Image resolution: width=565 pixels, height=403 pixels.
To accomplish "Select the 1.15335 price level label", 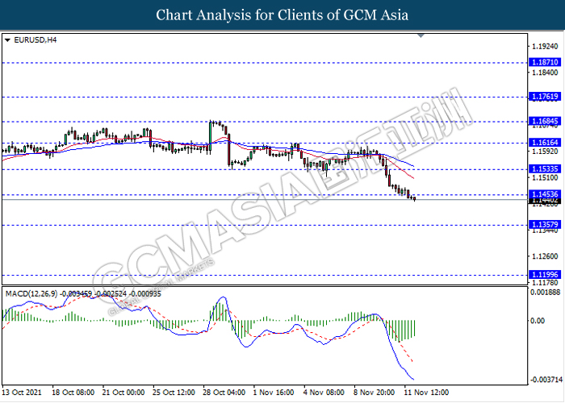I will [545, 168].
